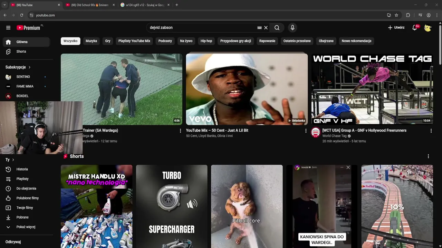Open the 50 Cent mix thumbnail
The image size is (442, 248).
[x=247, y=89]
